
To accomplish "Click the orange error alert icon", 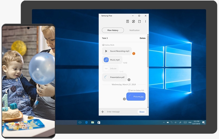I will pyautogui.click(x=134, y=54).
